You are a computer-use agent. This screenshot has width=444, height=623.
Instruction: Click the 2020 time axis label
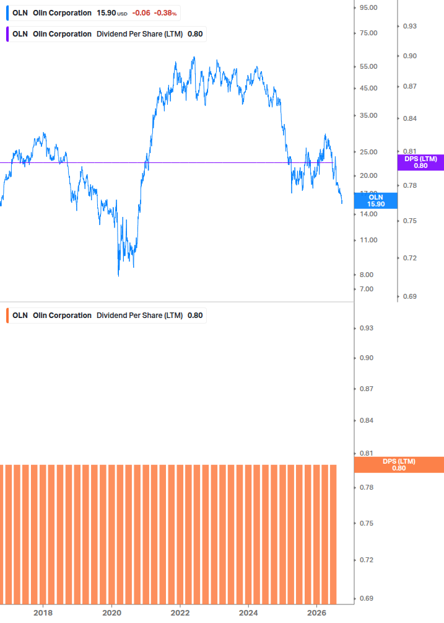pyautogui.click(x=112, y=613)
